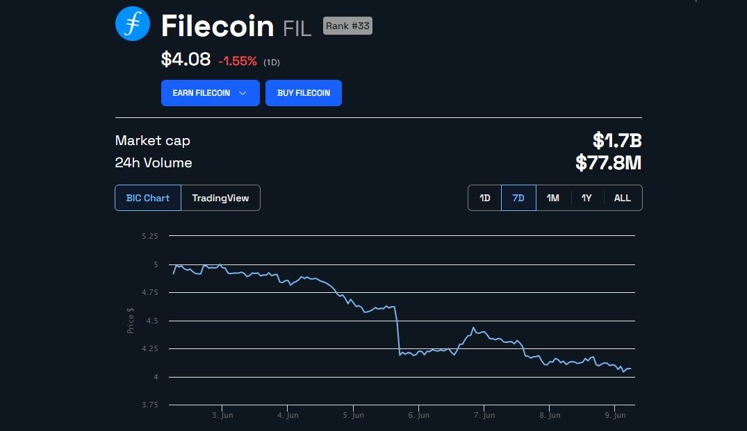Click the $1.7B market cap value
747x431 pixels.
click(617, 141)
